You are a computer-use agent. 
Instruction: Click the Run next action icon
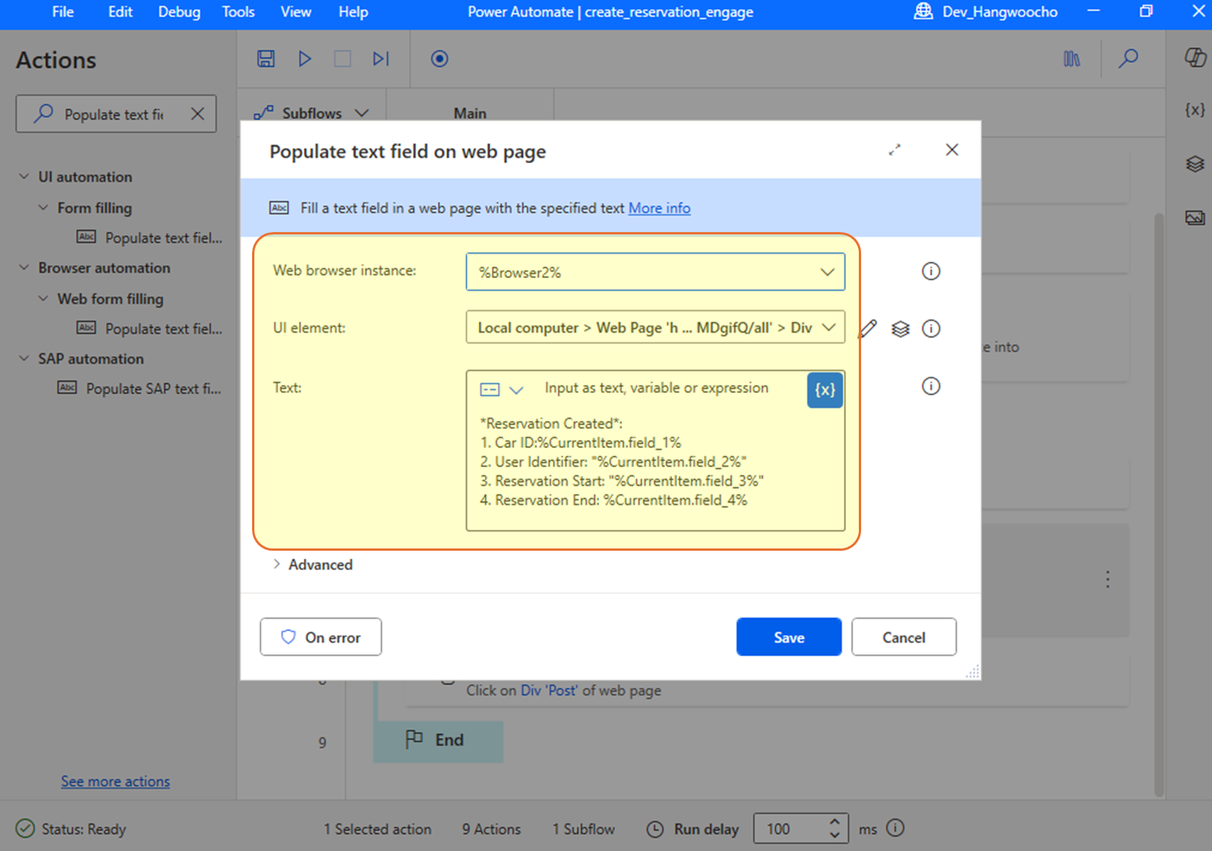[381, 59]
